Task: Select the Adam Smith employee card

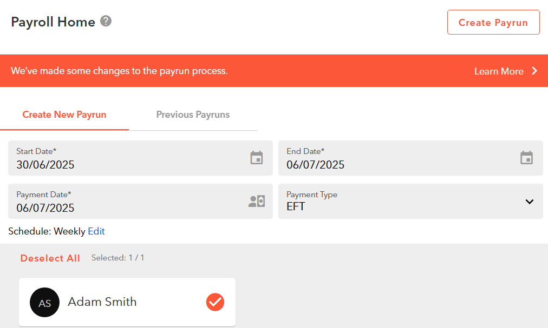Action: pos(127,302)
